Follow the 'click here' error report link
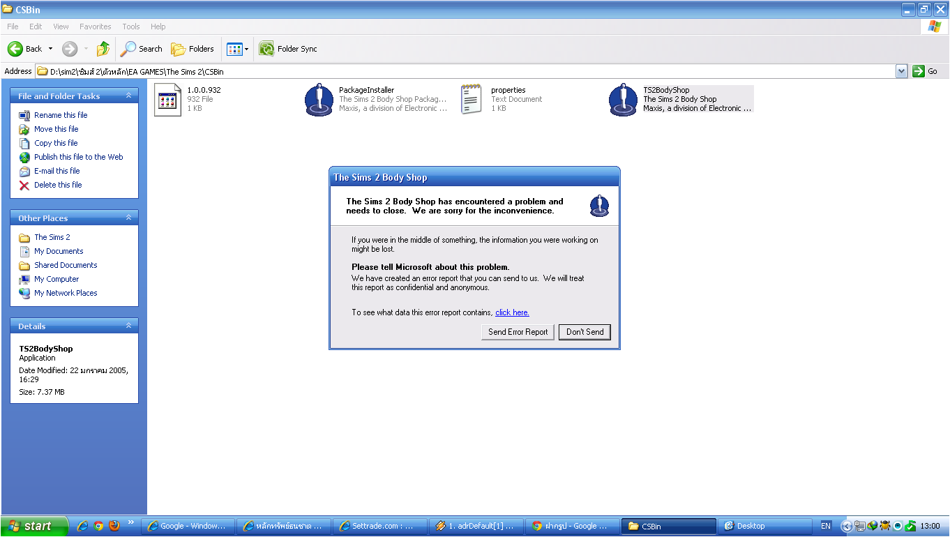 coord(512,312)
